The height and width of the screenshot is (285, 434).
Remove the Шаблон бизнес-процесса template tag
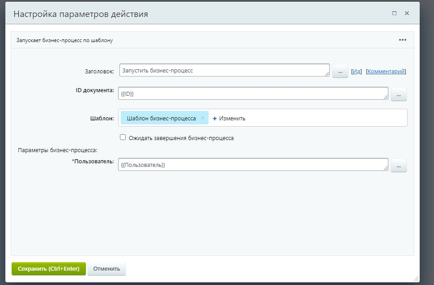pyautogui.click(x=203, y=118)
